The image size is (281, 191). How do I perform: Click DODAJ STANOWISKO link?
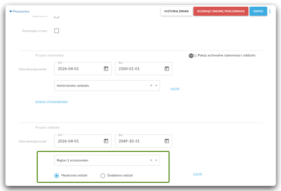[x=52, y=102]
